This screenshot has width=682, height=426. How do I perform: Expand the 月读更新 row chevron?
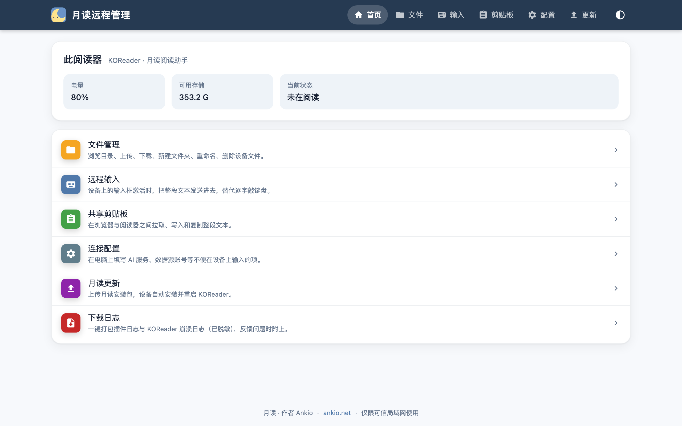click(x=616, y=288)
